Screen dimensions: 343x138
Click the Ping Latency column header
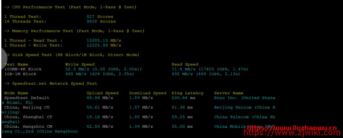188,93
